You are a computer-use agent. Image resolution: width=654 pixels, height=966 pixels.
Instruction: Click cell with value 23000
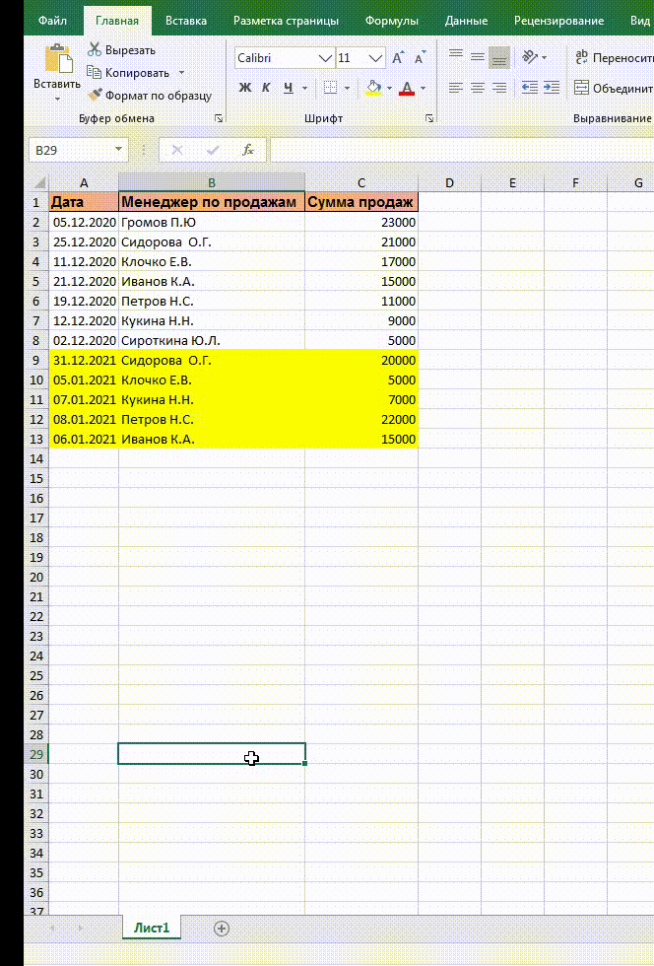361,222
